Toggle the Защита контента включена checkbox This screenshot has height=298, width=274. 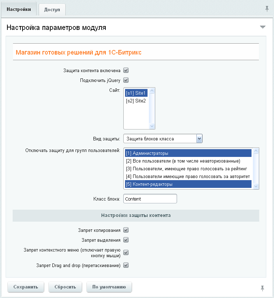coord(126,70)
